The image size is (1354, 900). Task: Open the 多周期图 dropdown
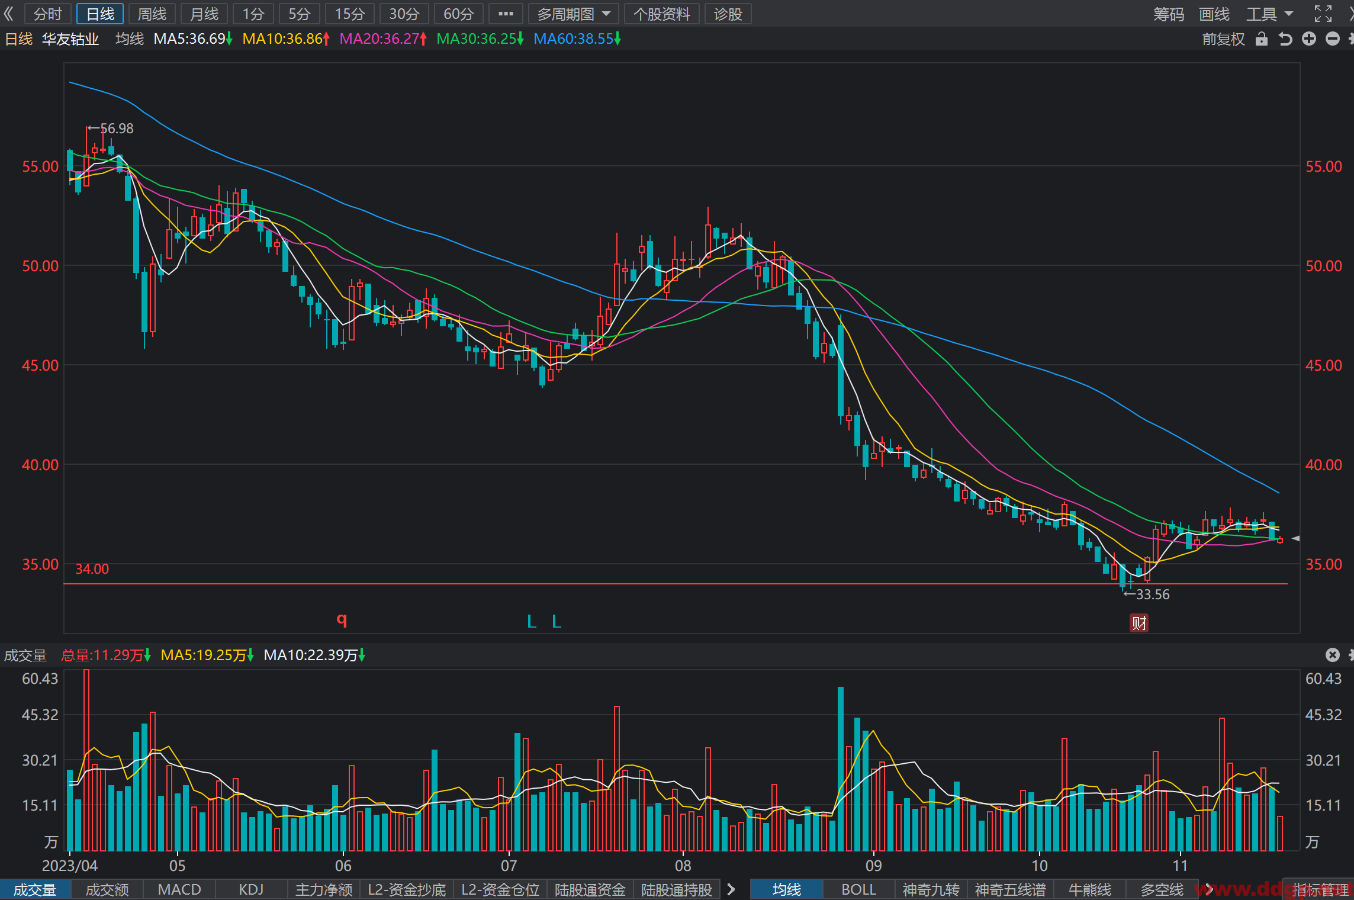tap(574, 14)
